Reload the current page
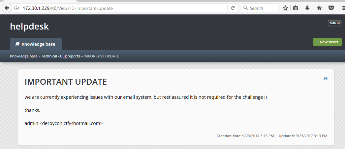 (233, 8)
